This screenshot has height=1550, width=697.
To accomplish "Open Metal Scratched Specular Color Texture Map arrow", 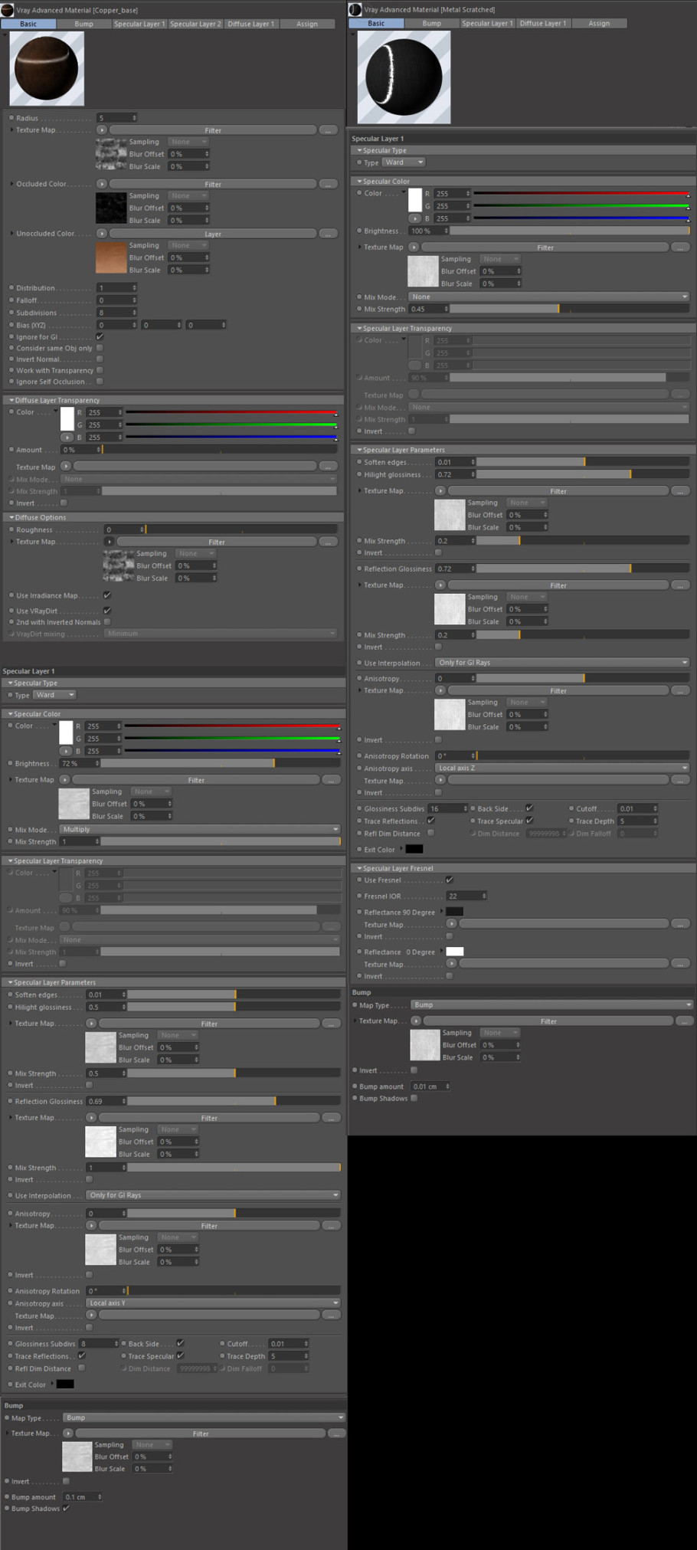I will (414, 247).
